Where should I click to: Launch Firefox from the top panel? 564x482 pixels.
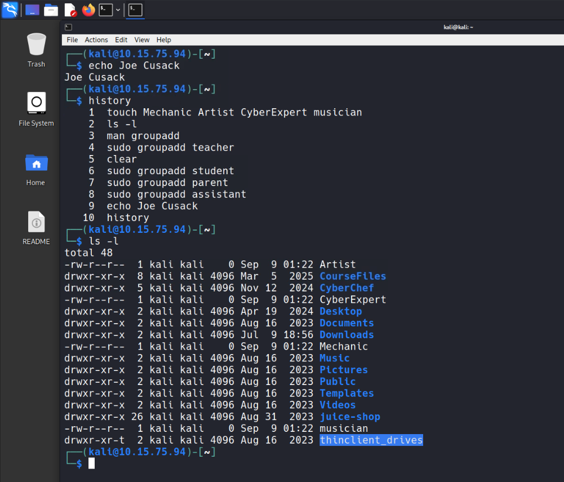88,10
